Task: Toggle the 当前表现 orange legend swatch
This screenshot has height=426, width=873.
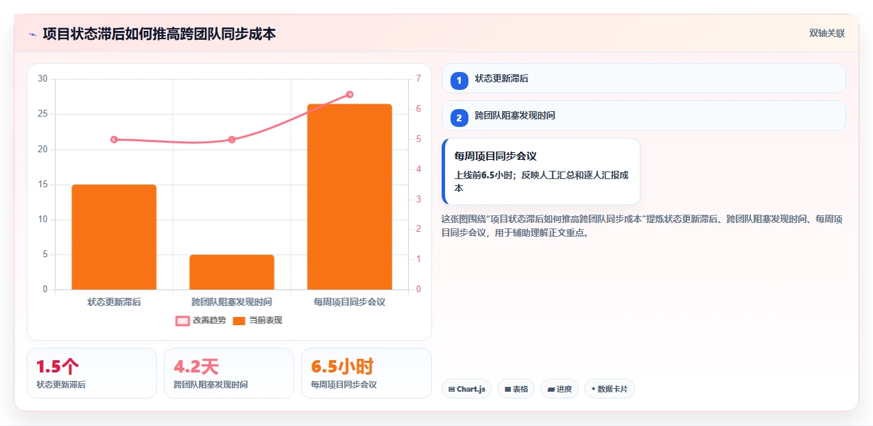Action: point(239,320)
